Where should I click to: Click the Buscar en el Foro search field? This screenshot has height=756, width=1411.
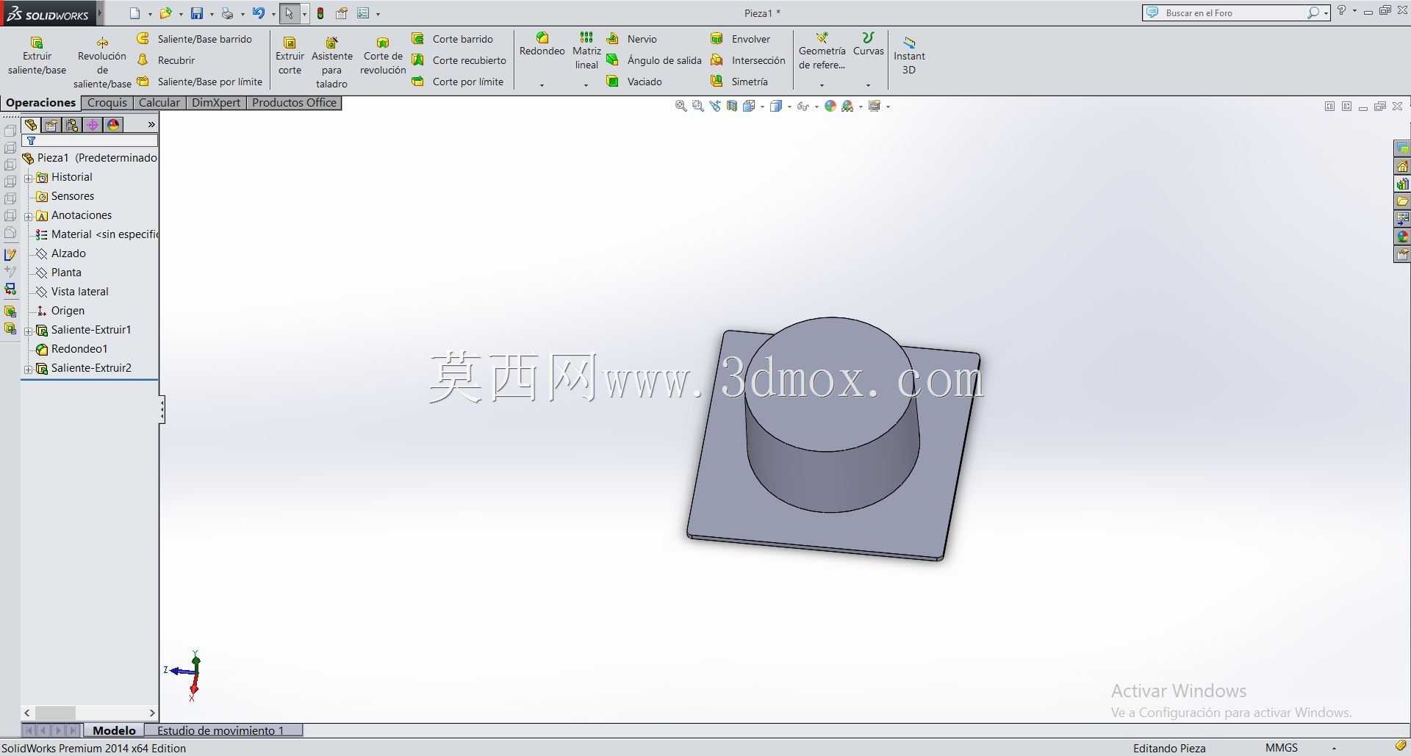1235,12
